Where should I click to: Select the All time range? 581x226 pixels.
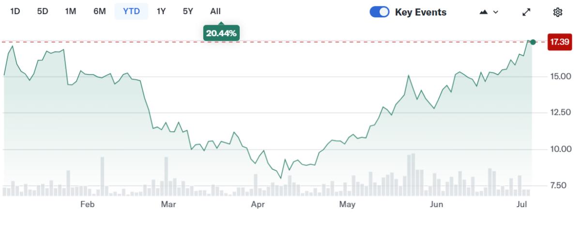pos(215,11)
